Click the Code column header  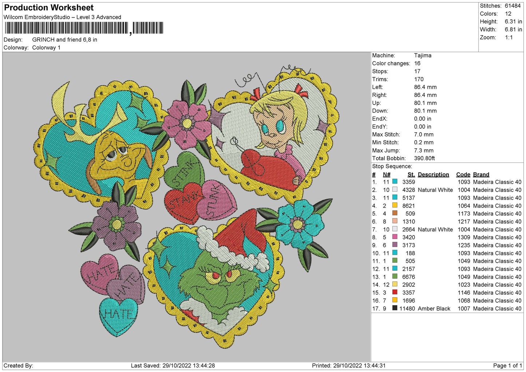pos(463,175)
